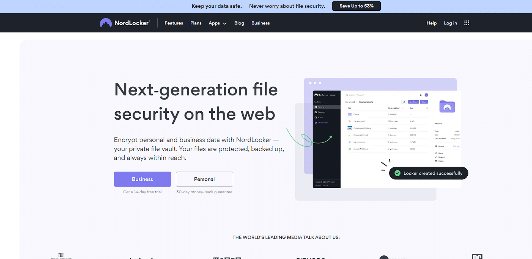Click 'Locker created successfully' toast text
Viewport: 532px width, 259px height.
(x=433, y=173)
